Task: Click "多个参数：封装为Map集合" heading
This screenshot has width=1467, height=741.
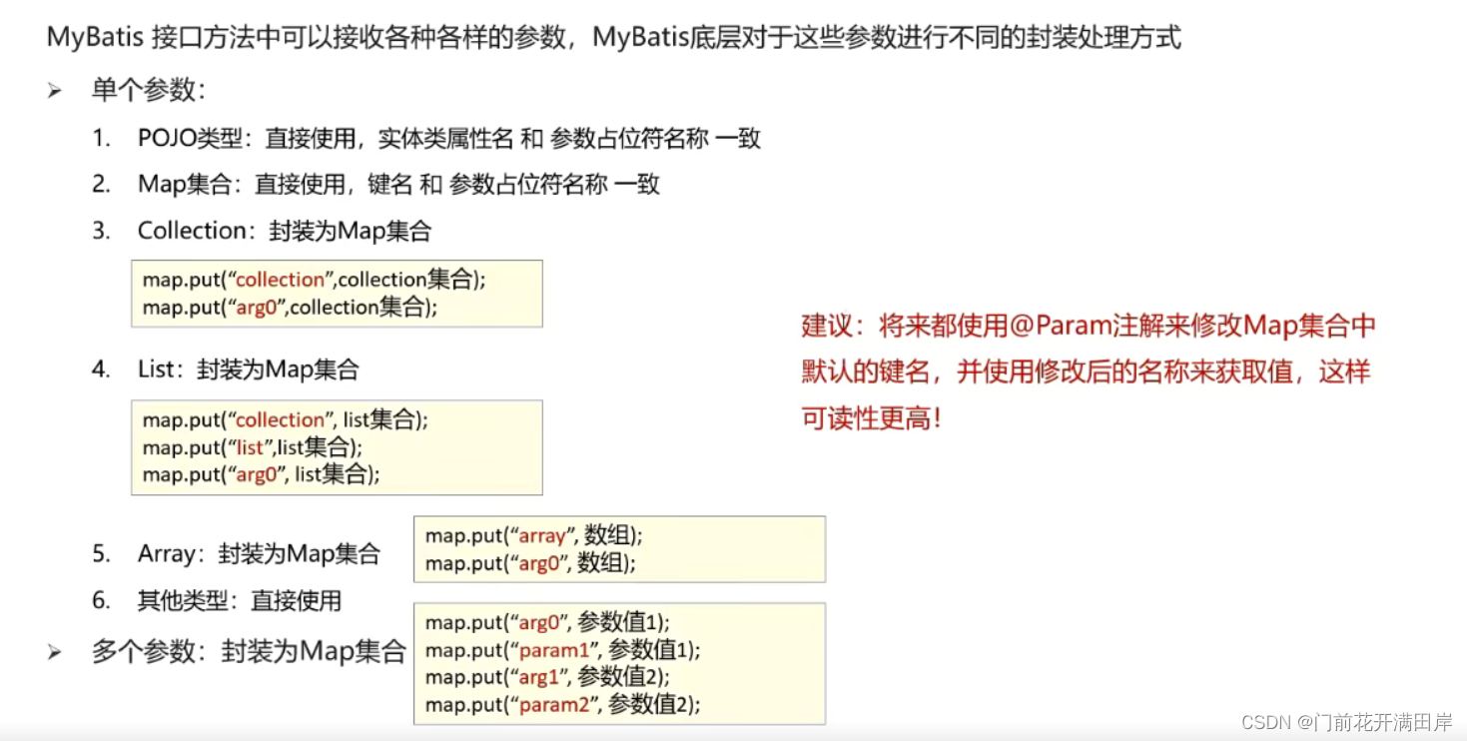Action: pyautogui.click(x=249, y=651)
